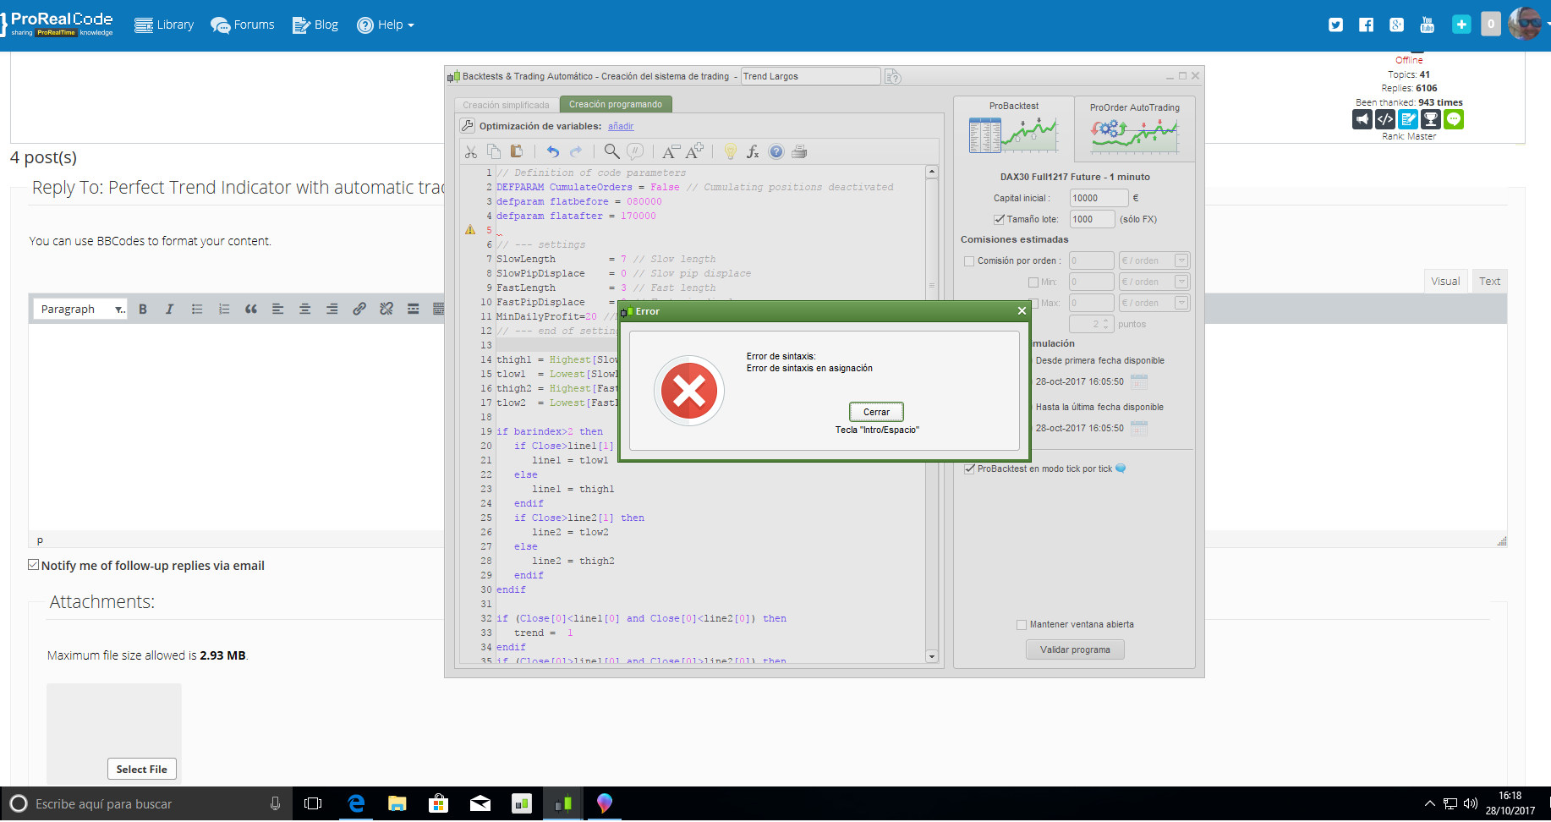Expand the Help menu in navigation bar
Image resolution: width=1551 pixels, height=822 pixels.
coord(386,25)
